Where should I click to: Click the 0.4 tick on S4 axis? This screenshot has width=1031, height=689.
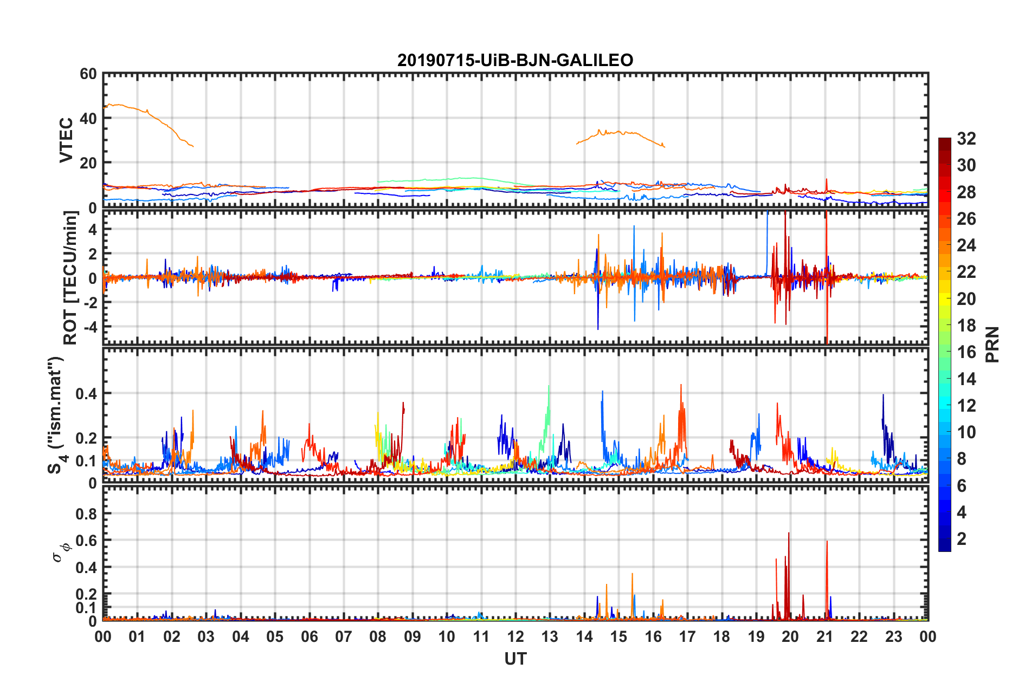click(86, 394)
